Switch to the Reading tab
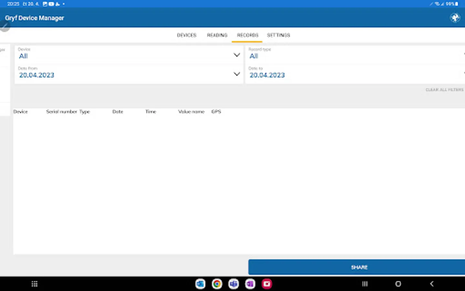 tap(217, 35)
